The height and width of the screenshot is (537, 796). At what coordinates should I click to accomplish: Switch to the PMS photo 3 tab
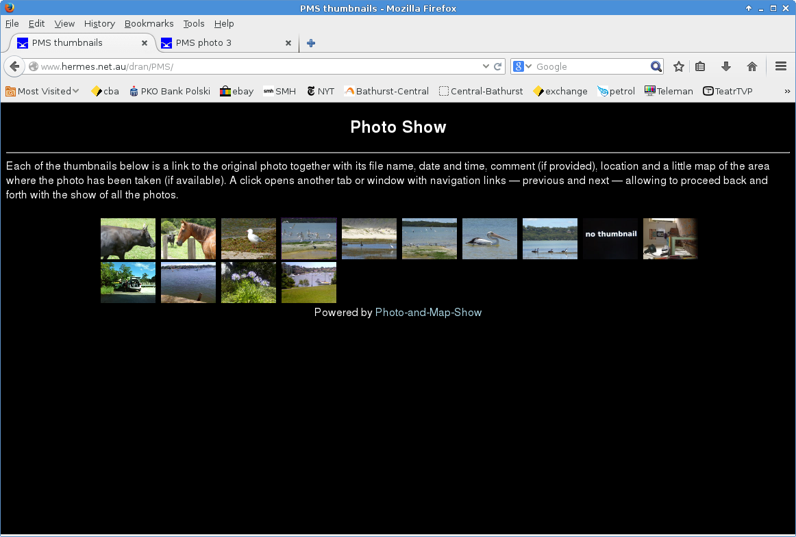pos(226,43)
